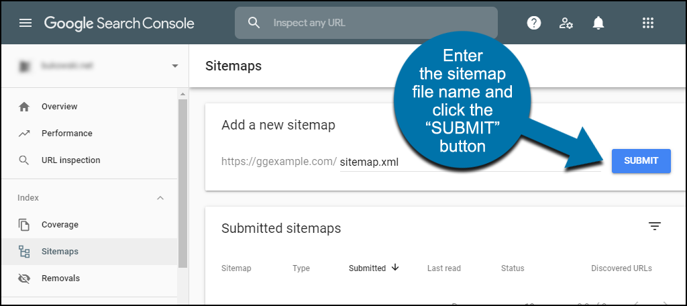This screenshot has height=306, width=687.
Task: Open user settings icon in header
Action: pyautogui.click(x=566, y=23)
